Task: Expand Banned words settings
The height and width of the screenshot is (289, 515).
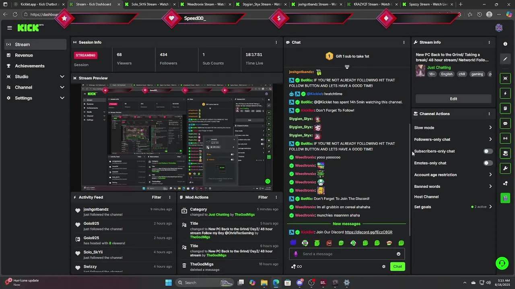Action: point(490,186)
